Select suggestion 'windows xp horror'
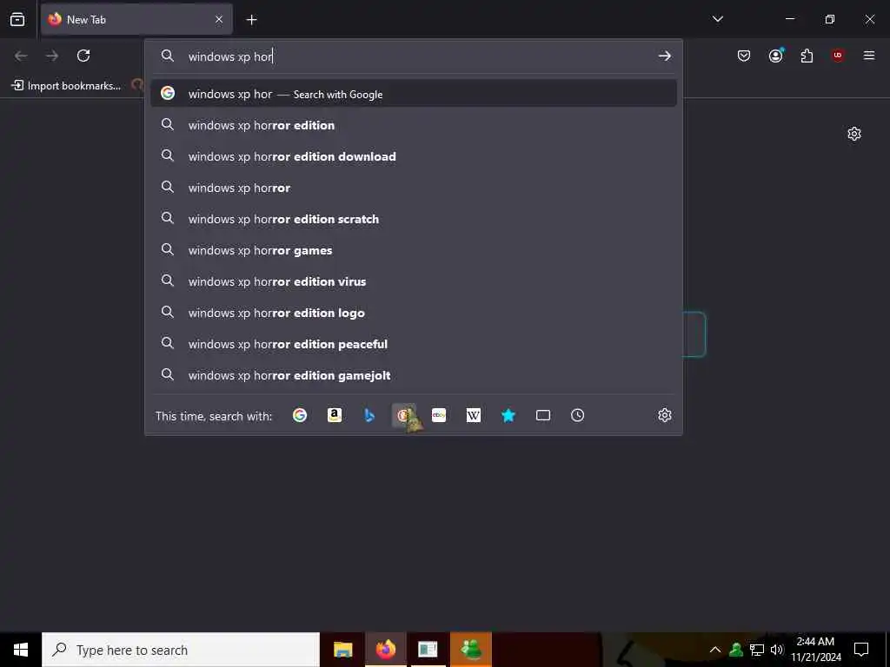The image size is (890, 667). click(x=413, y=188)
